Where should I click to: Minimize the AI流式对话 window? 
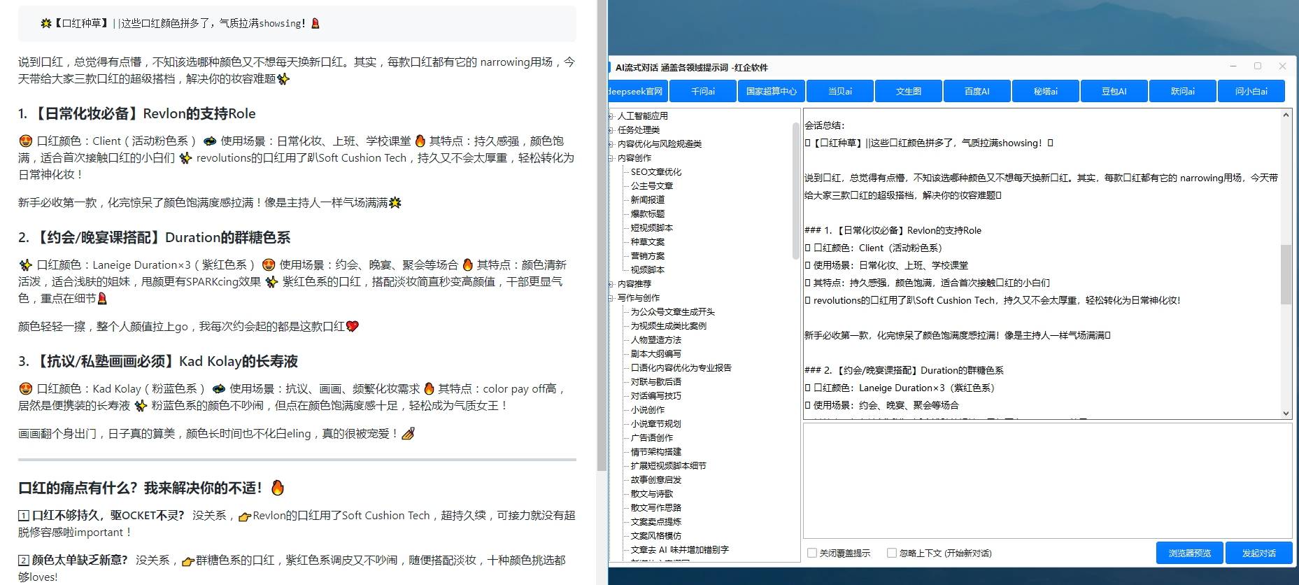tap(1233, 66)
